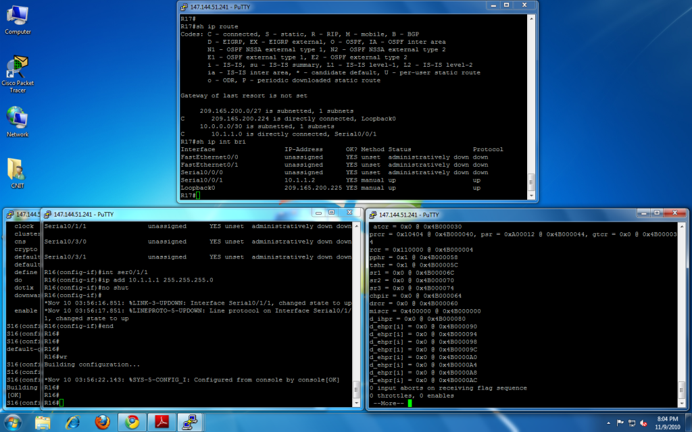Open the Cisco Packet Tracer desktop shortcut
This screenshot has width=692, height=432.
point(18,70)
